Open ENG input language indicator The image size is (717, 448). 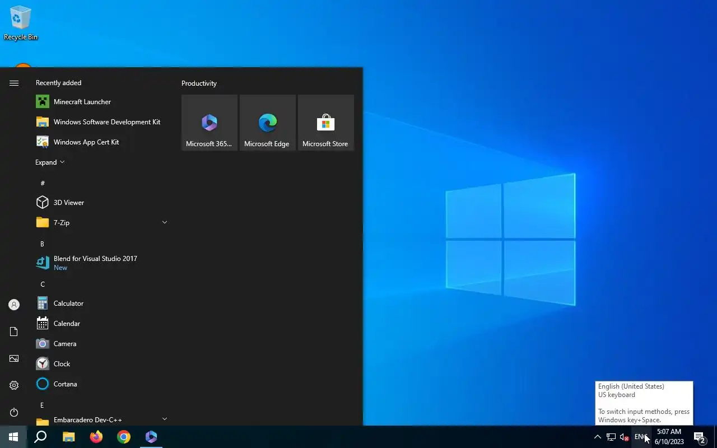click(641, 437)
